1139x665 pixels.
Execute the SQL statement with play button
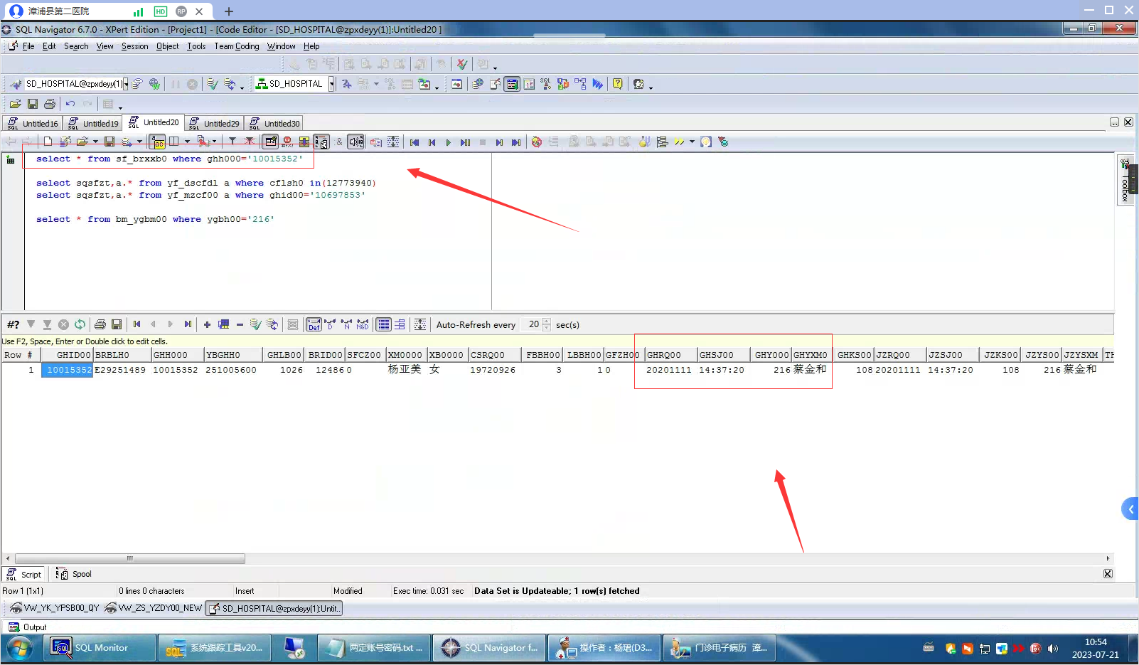pyautogui.click(x=448, y=142)
